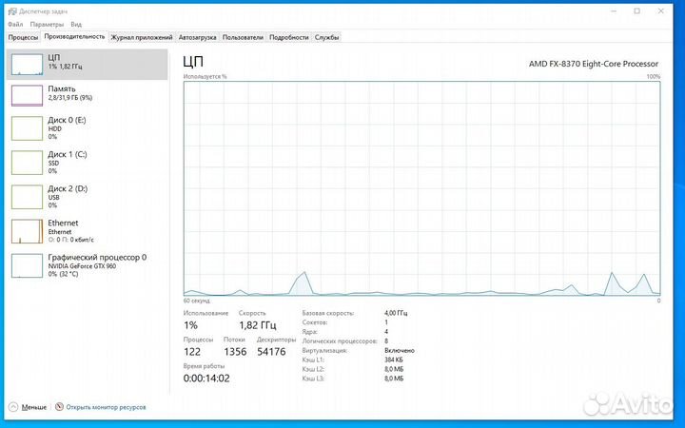Open the Ethernet network graph icon
This screenshot has width=685, height=428.
[27, 230]
